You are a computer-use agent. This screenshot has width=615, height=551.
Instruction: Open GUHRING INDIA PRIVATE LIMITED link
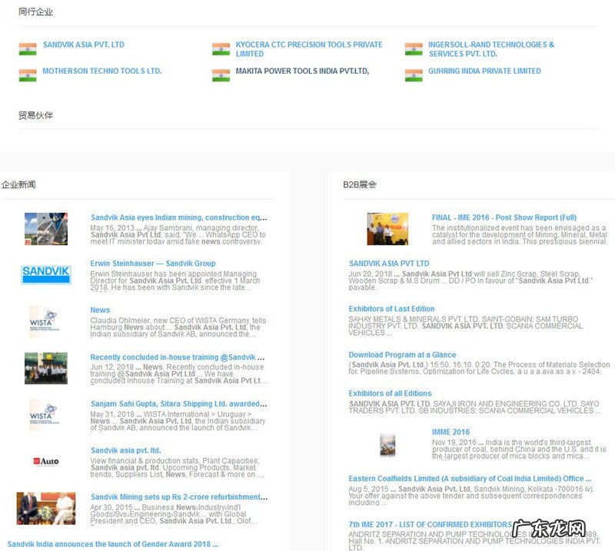click(x=484, y=71)
